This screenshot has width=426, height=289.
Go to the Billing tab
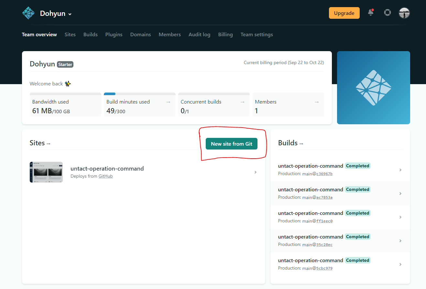(225, 35)
